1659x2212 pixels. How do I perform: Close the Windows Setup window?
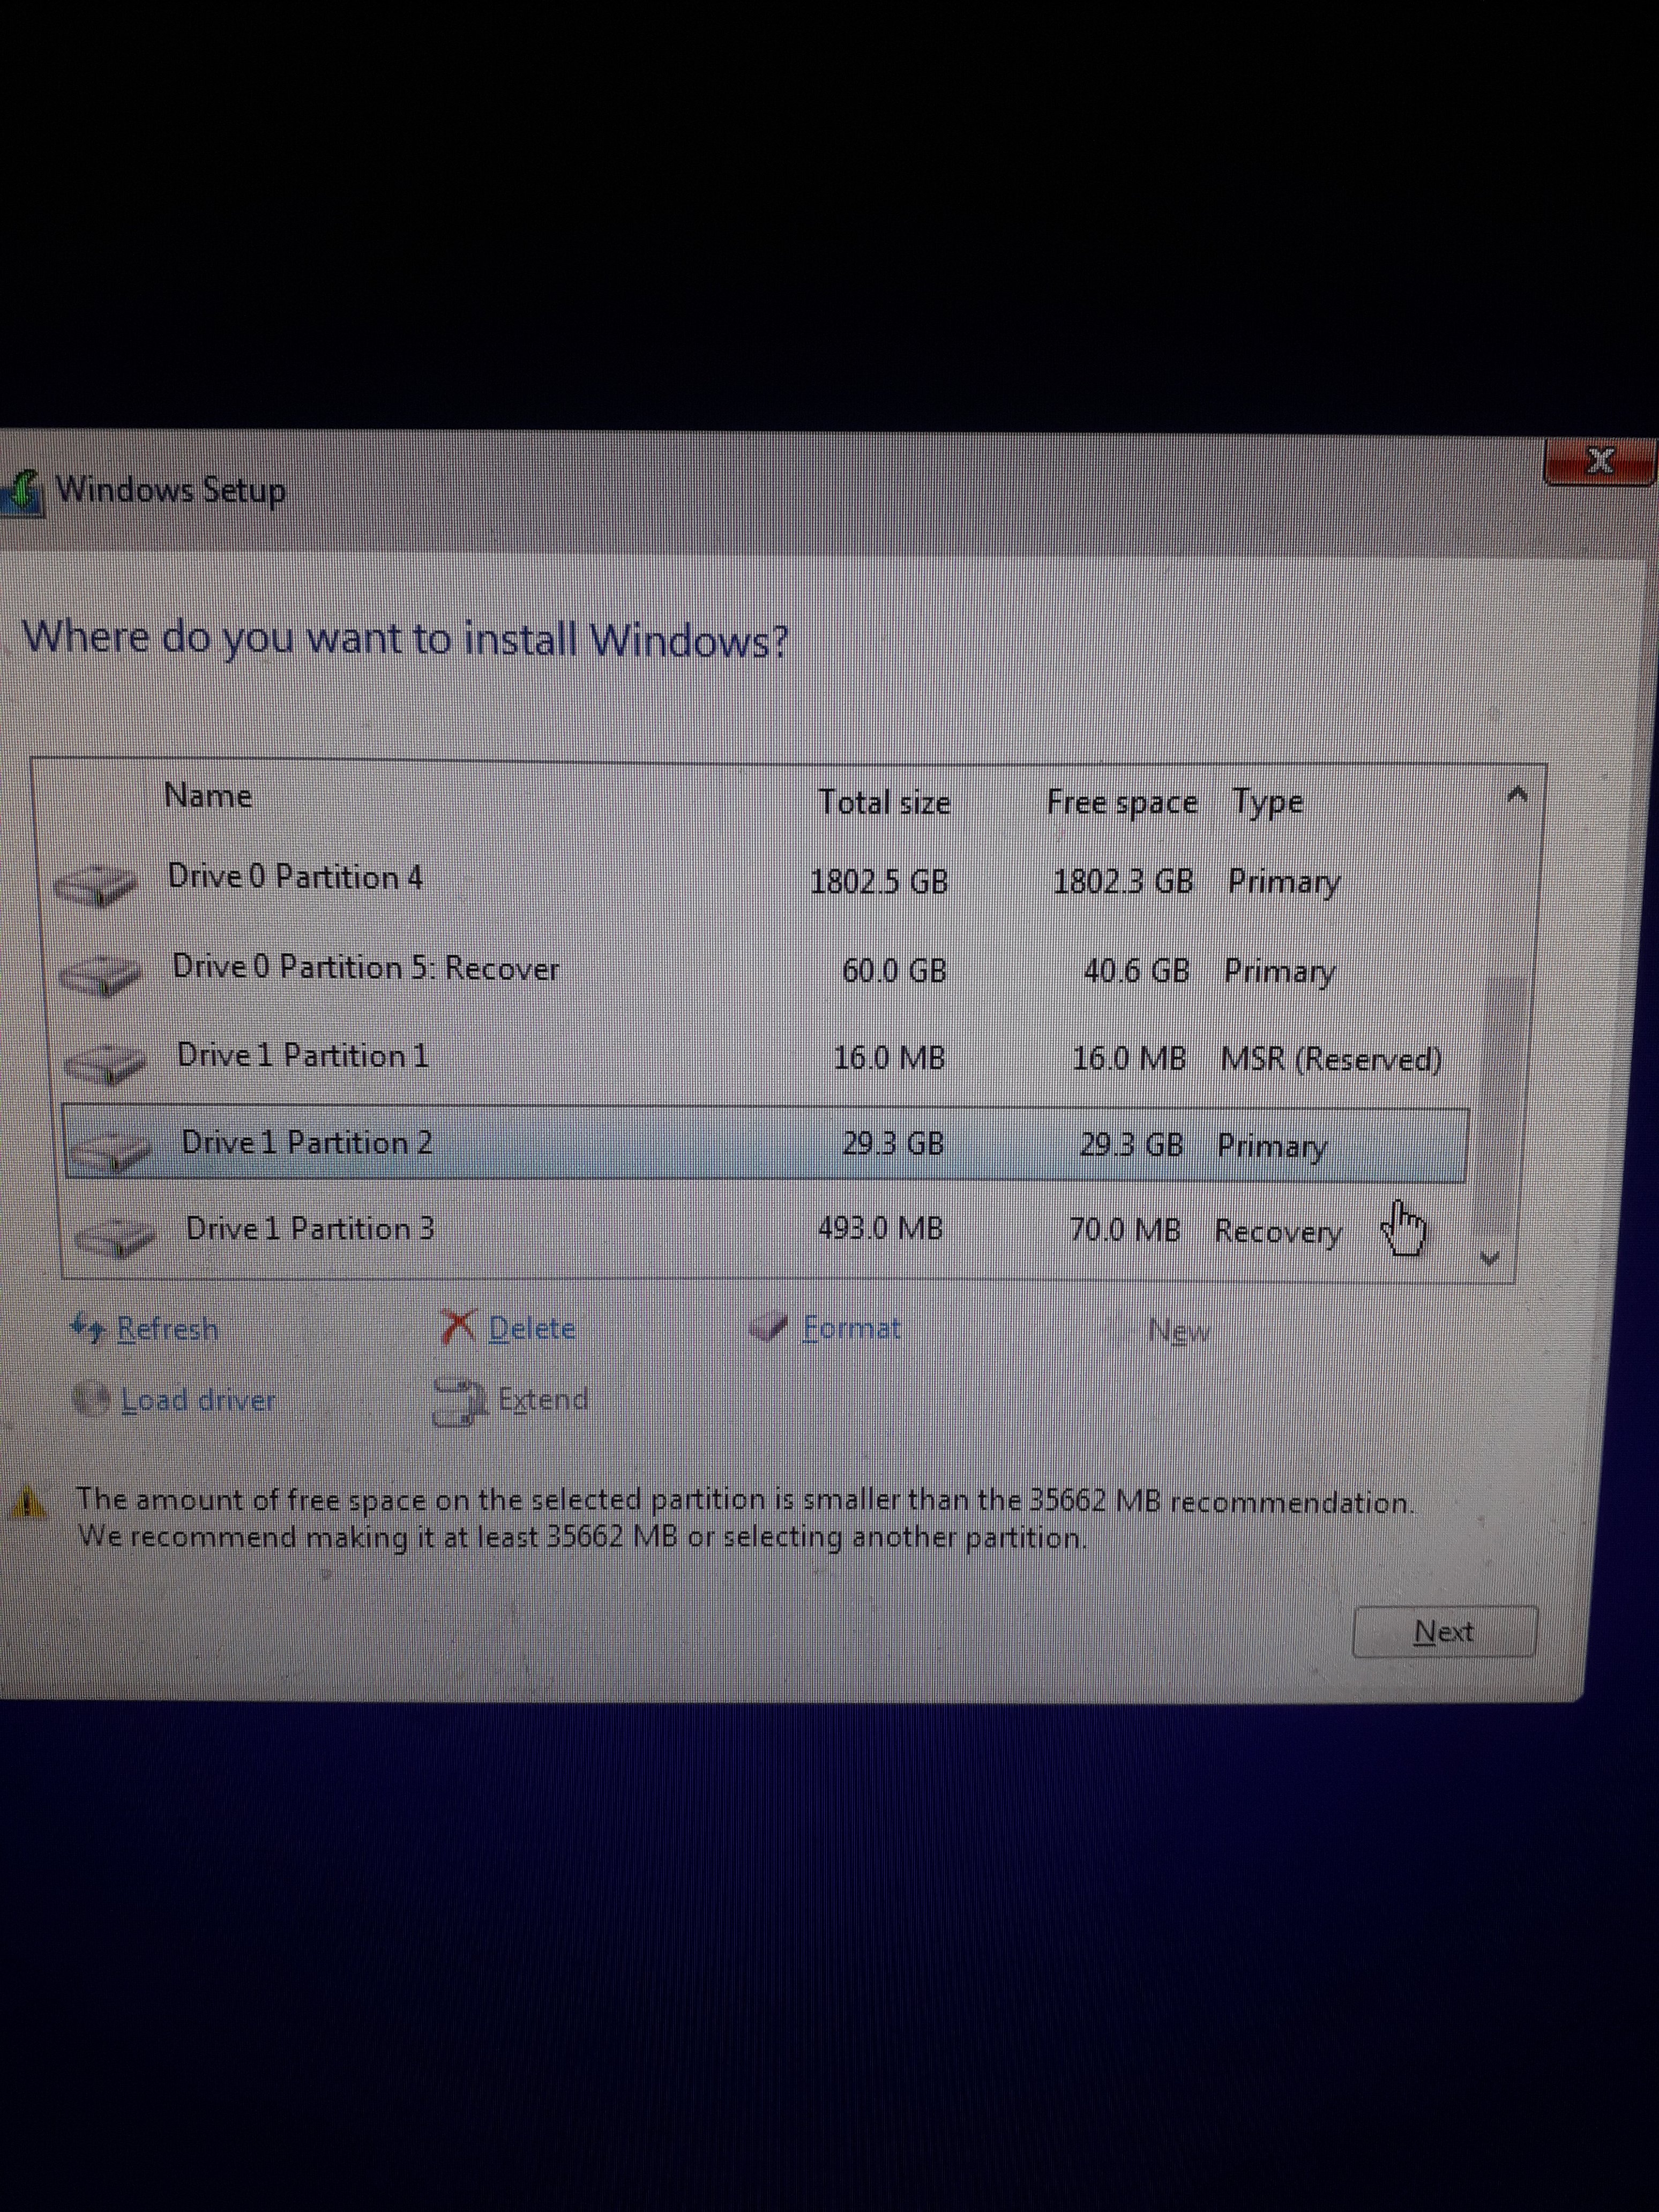[1599, 462]
